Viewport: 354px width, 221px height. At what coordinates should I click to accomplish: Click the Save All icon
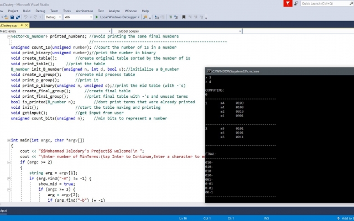coord(18,17)
